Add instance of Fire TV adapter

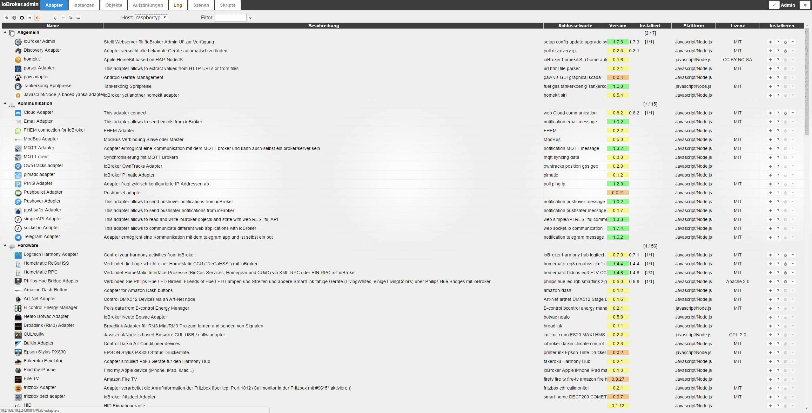pos(770,379)
